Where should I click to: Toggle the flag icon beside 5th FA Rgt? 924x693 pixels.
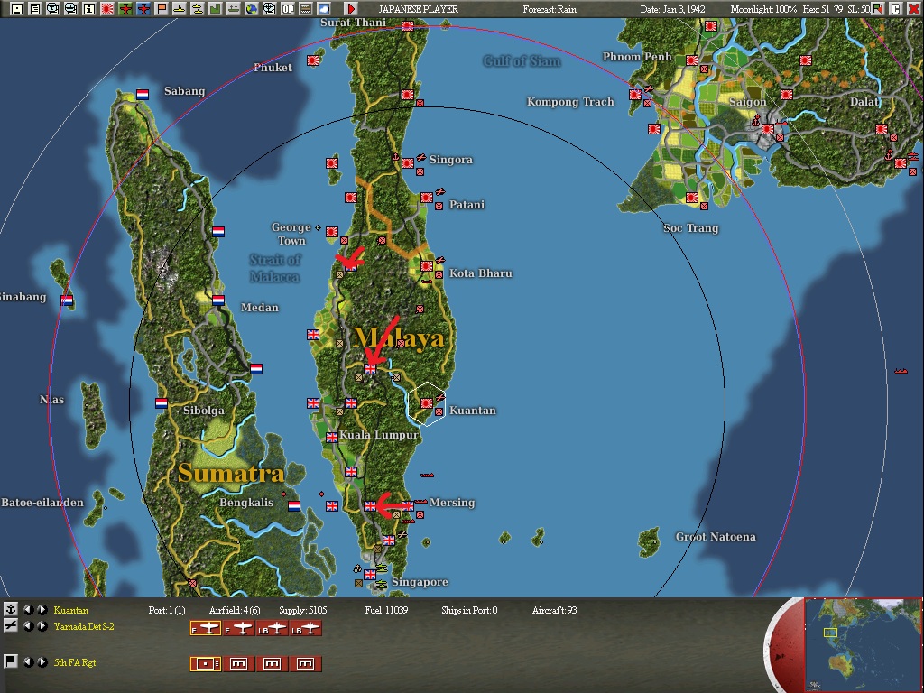(x=12, y=661)
